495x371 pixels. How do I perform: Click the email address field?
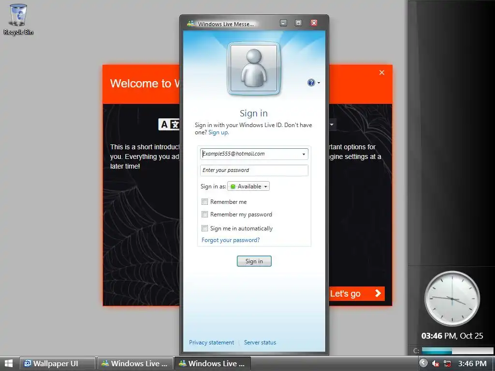tap(254, 154)
